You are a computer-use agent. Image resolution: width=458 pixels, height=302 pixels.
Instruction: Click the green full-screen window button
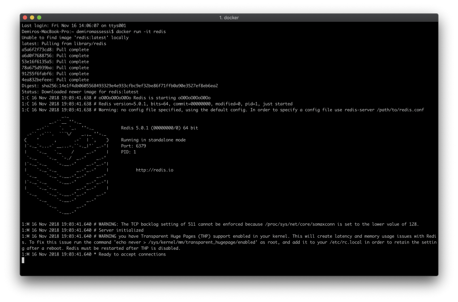[39, 17]
